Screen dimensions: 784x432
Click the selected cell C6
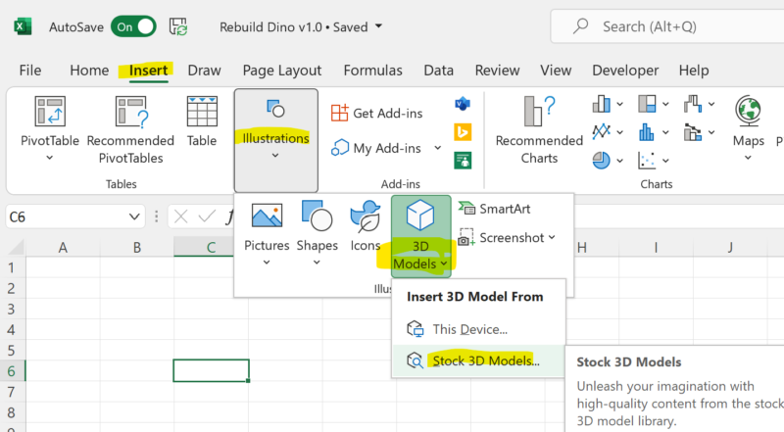click(211, 370)
